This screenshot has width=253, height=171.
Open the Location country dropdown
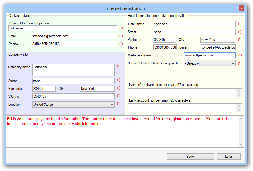(x=73, y=105)
